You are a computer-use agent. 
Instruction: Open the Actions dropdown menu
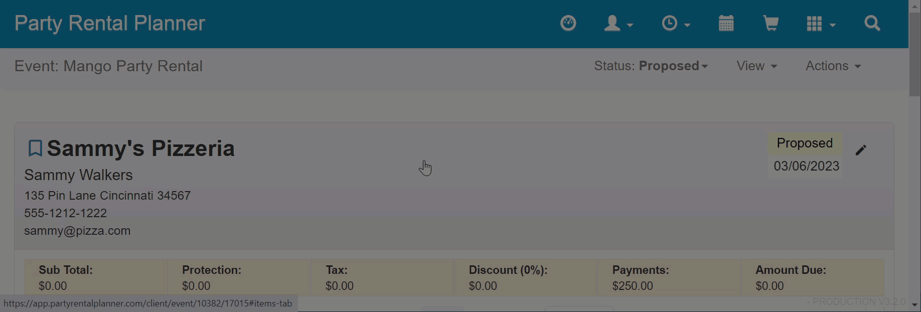click(x=833, y=66)
